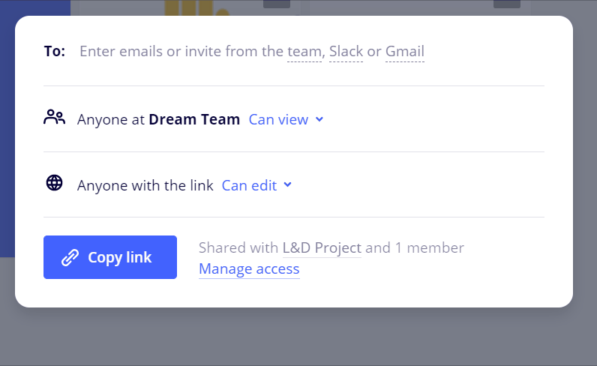Click the chain icon inside Copy link
Image resolution: width=597 pixels, height=366 pixels.
click(70, 258)
